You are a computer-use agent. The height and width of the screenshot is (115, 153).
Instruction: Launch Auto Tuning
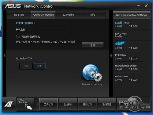[x=25, y=104]
